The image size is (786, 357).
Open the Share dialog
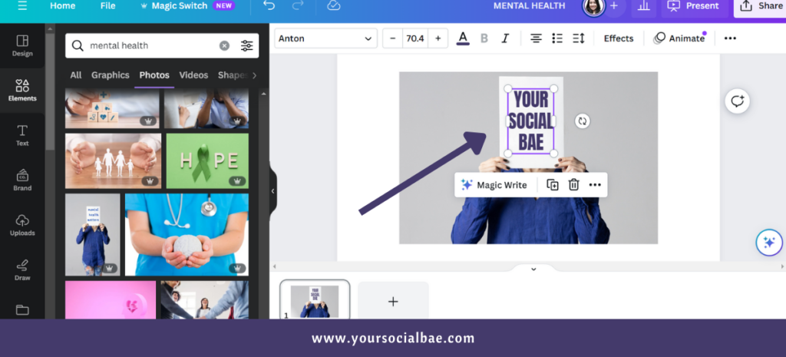[x=761, y=5]
